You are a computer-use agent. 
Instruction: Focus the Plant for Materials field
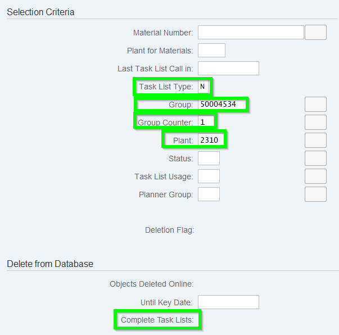tap(211, 51)
